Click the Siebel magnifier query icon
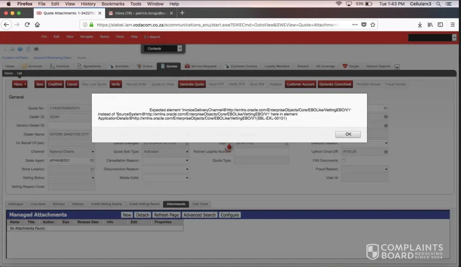Image resolution: width=461 pixels, height=267 pixels. [x=12, y=49]
